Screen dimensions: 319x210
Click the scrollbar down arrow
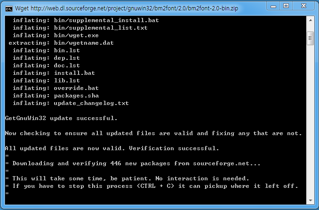coord(311,201)
